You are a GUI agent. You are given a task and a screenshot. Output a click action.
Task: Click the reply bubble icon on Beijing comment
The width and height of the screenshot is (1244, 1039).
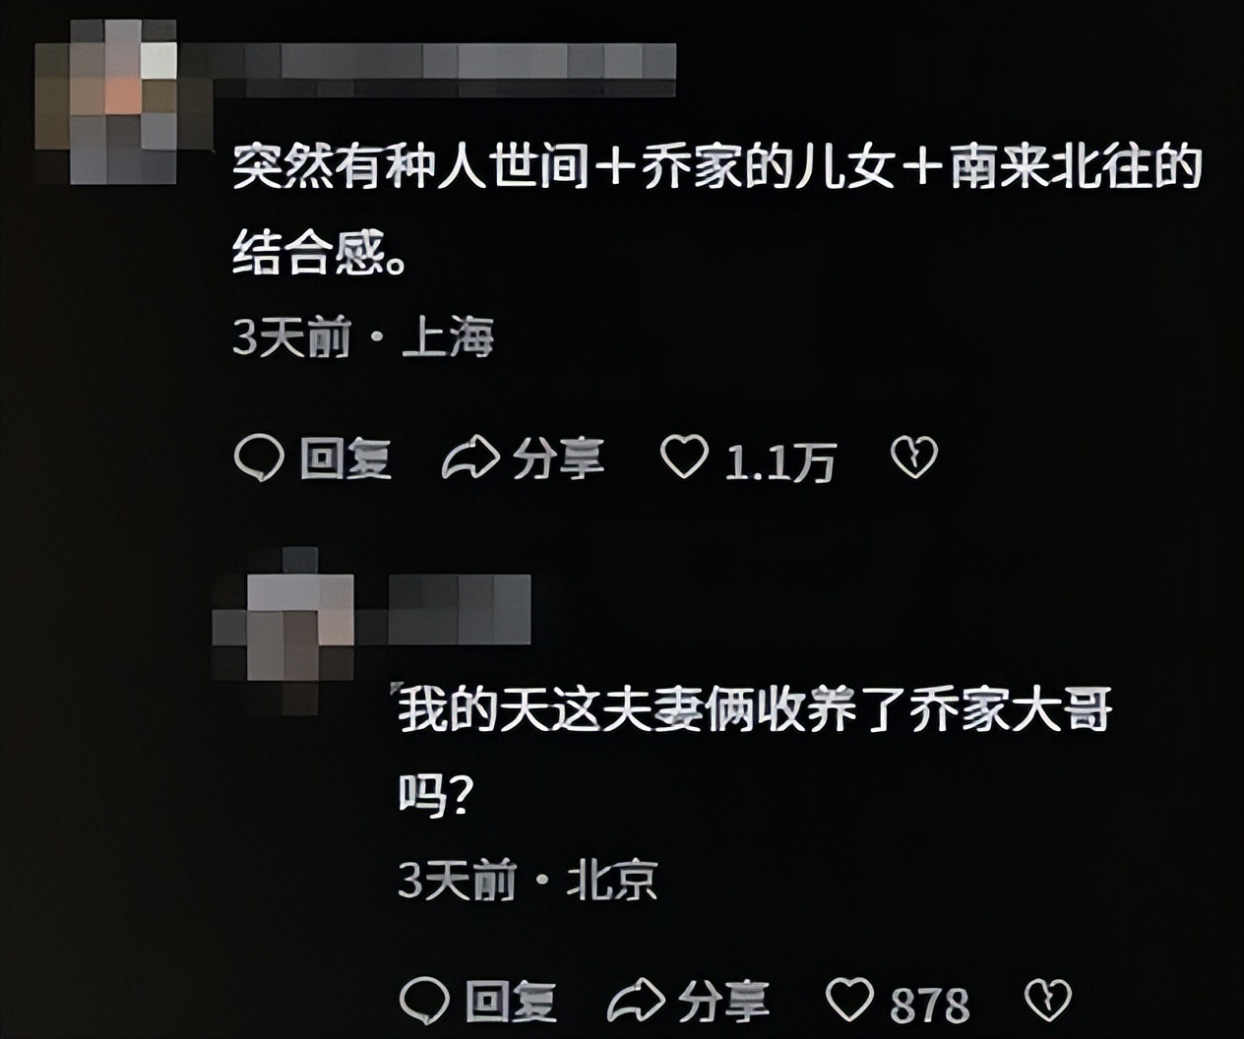pyautogui.click(x=425, y=1002)
